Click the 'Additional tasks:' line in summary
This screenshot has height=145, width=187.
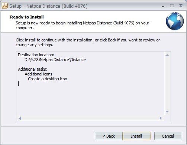pyautogui.click(x=33, y=69)
